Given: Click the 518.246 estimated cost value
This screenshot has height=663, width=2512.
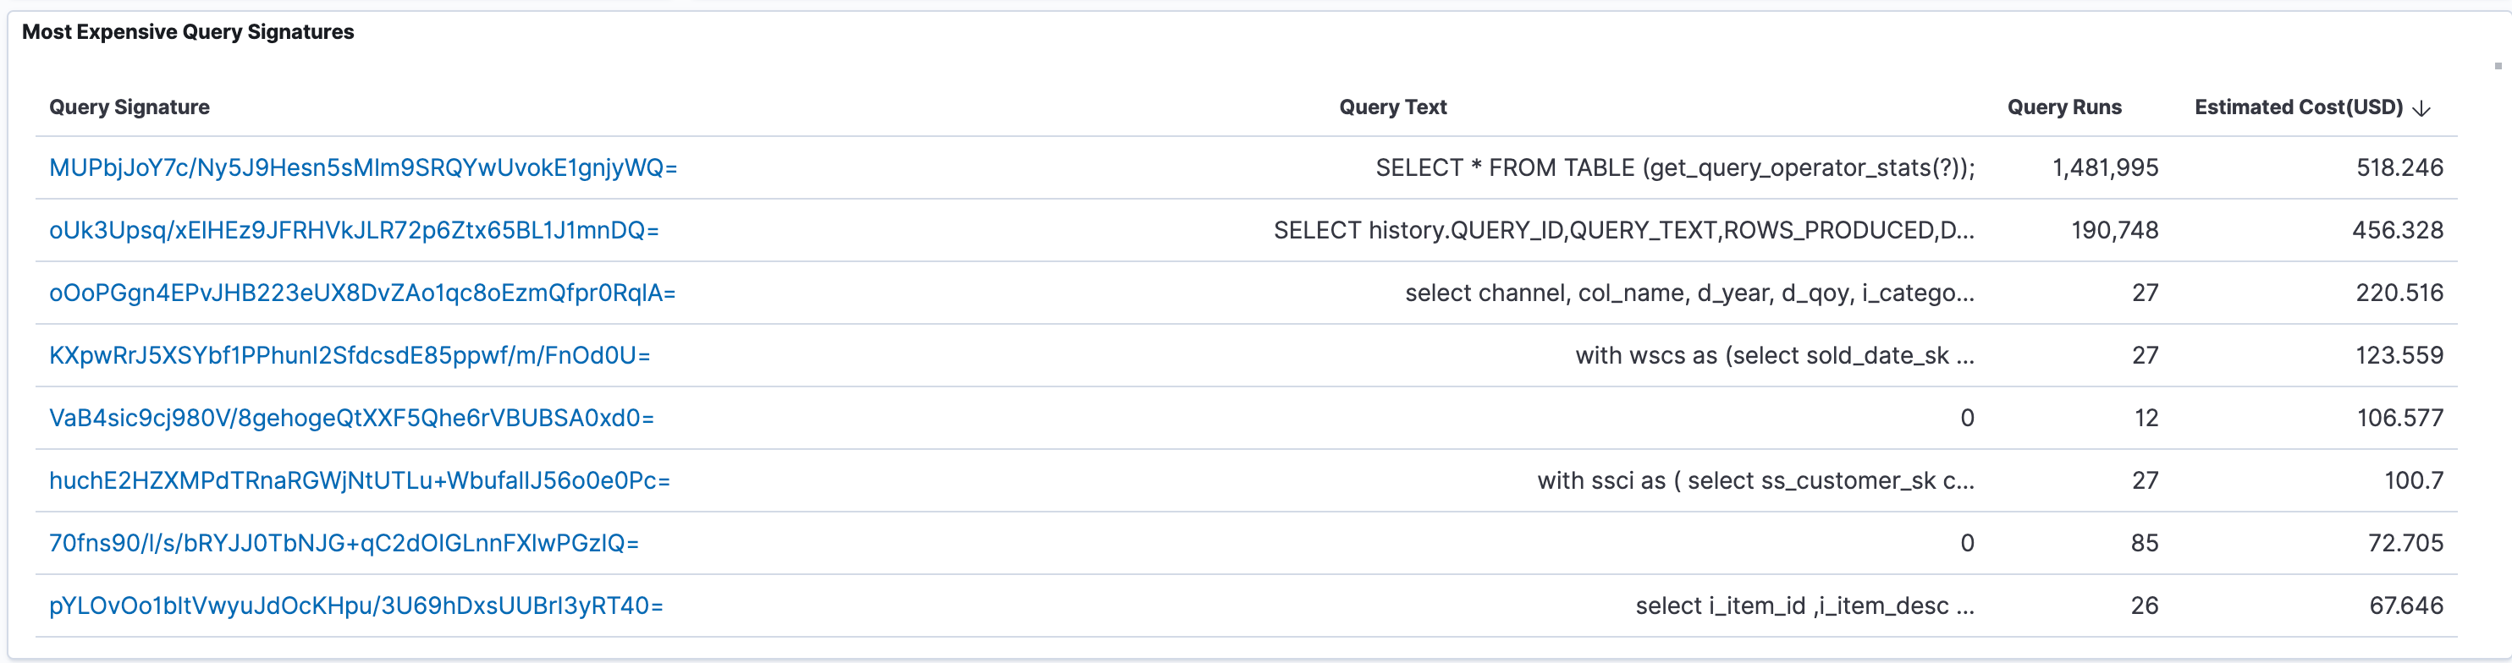Looking at the screenshot, I should coord(2399,167).
